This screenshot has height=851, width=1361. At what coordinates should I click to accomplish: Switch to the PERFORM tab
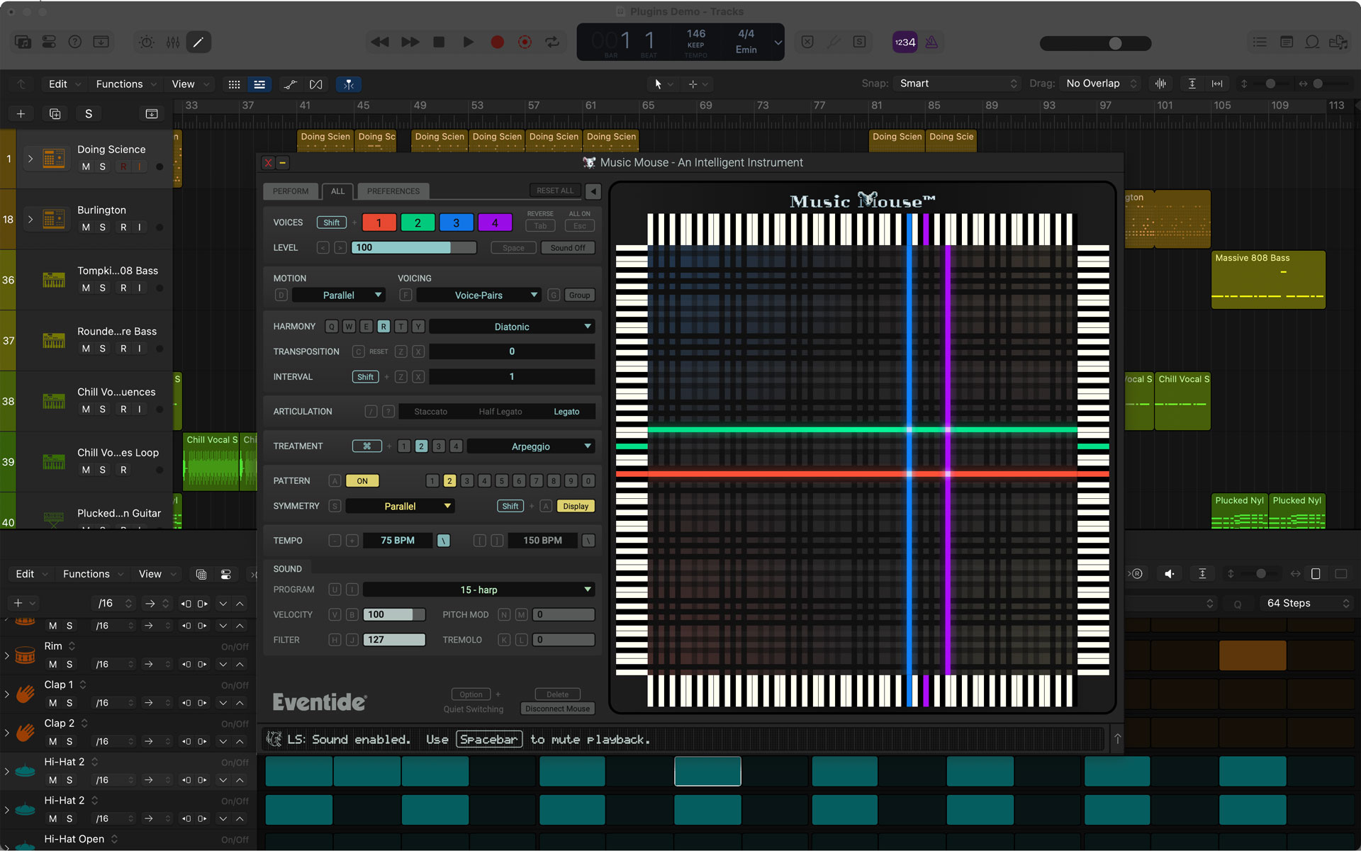[291, 191]
